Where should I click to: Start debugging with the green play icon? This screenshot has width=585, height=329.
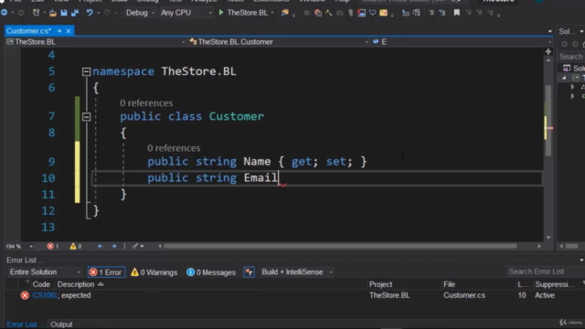[221, 13]
